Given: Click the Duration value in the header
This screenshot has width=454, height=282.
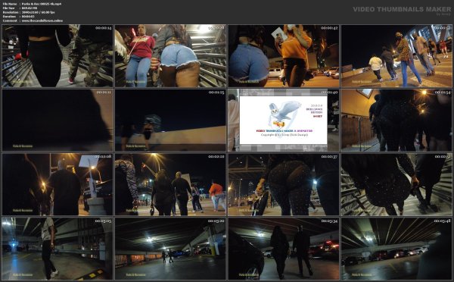Looking at the screenshot, I should coord(28,17).
